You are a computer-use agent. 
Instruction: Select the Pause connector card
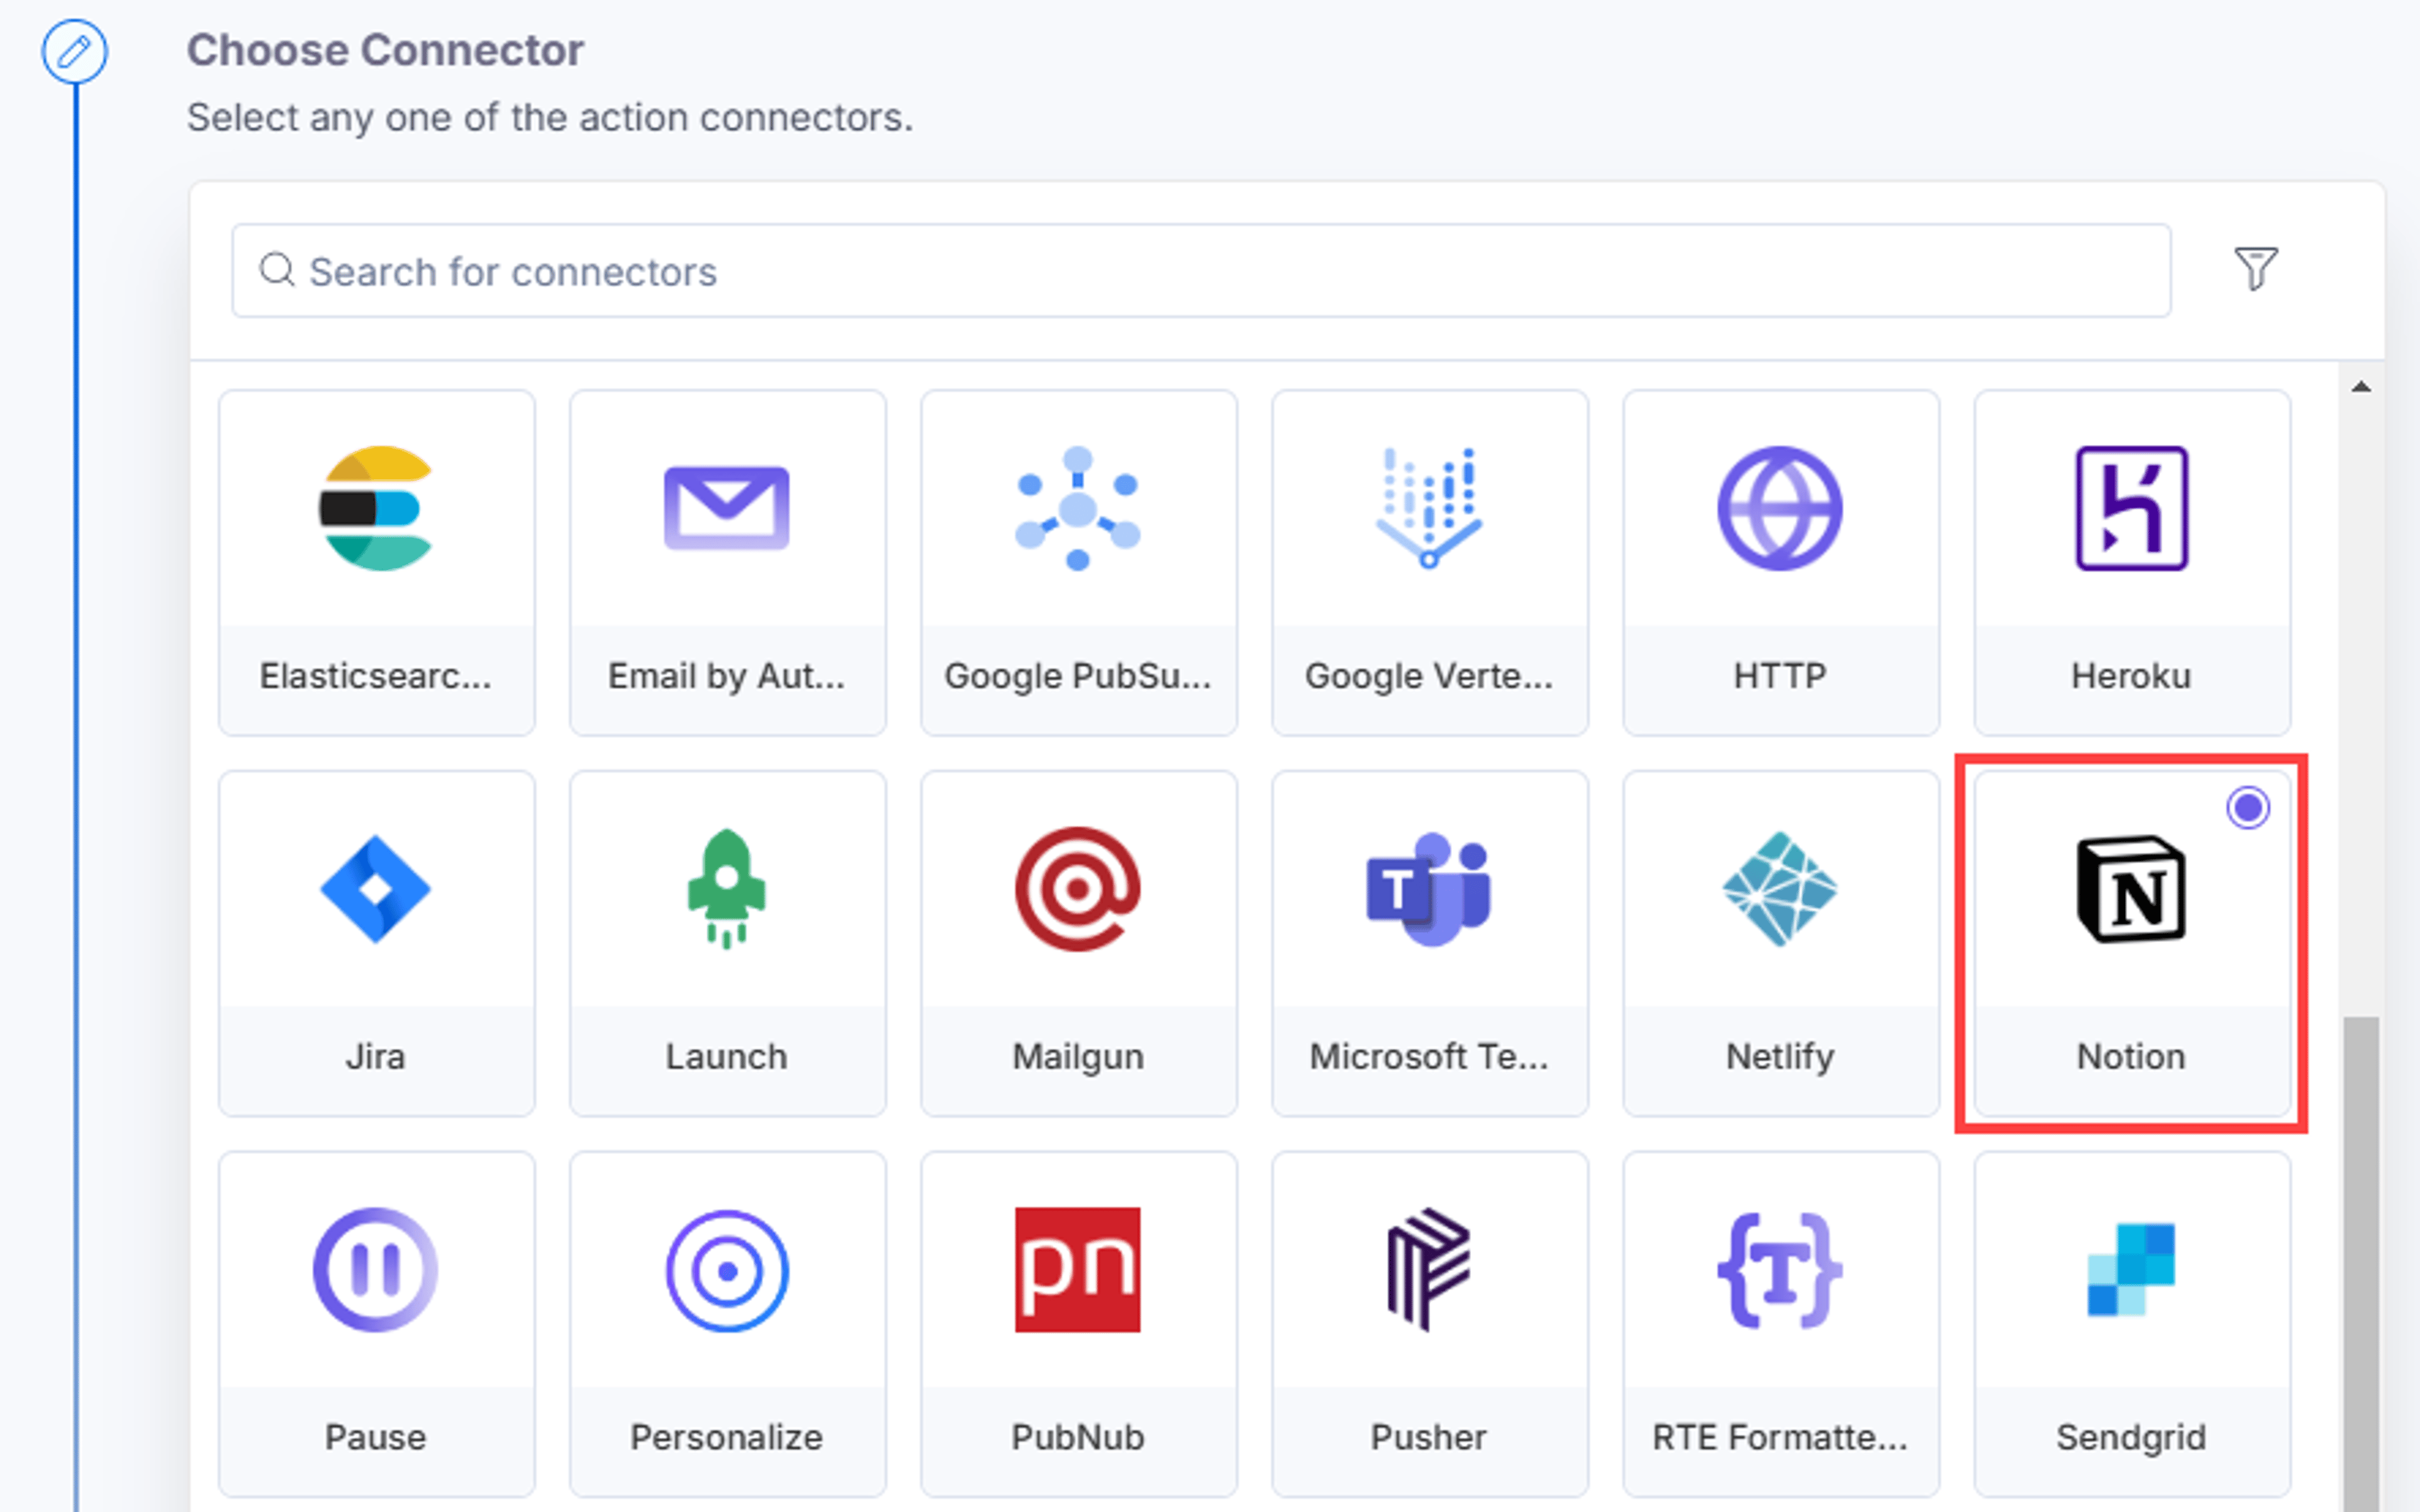point(376,1323)
